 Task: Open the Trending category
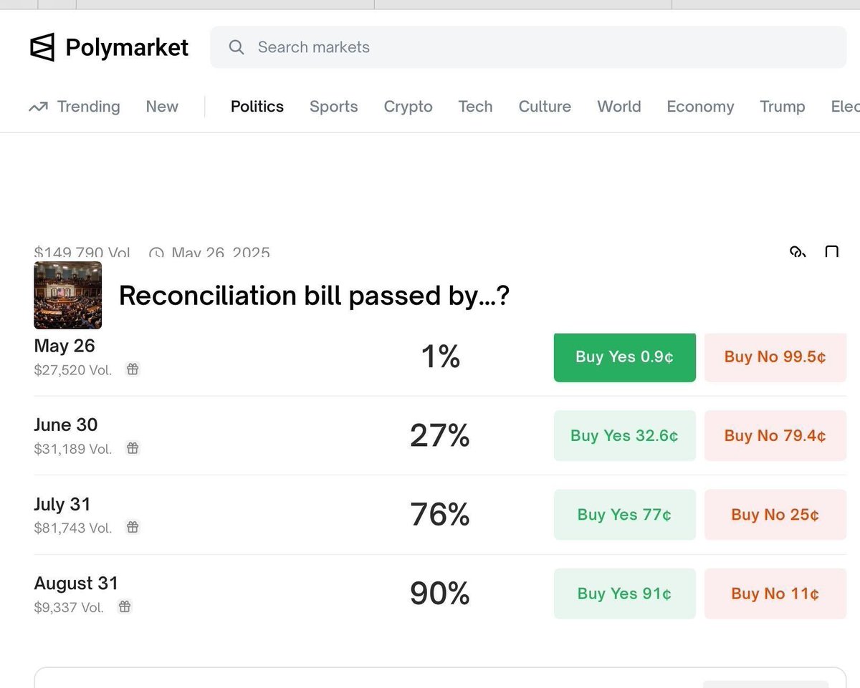click(88, 107)
